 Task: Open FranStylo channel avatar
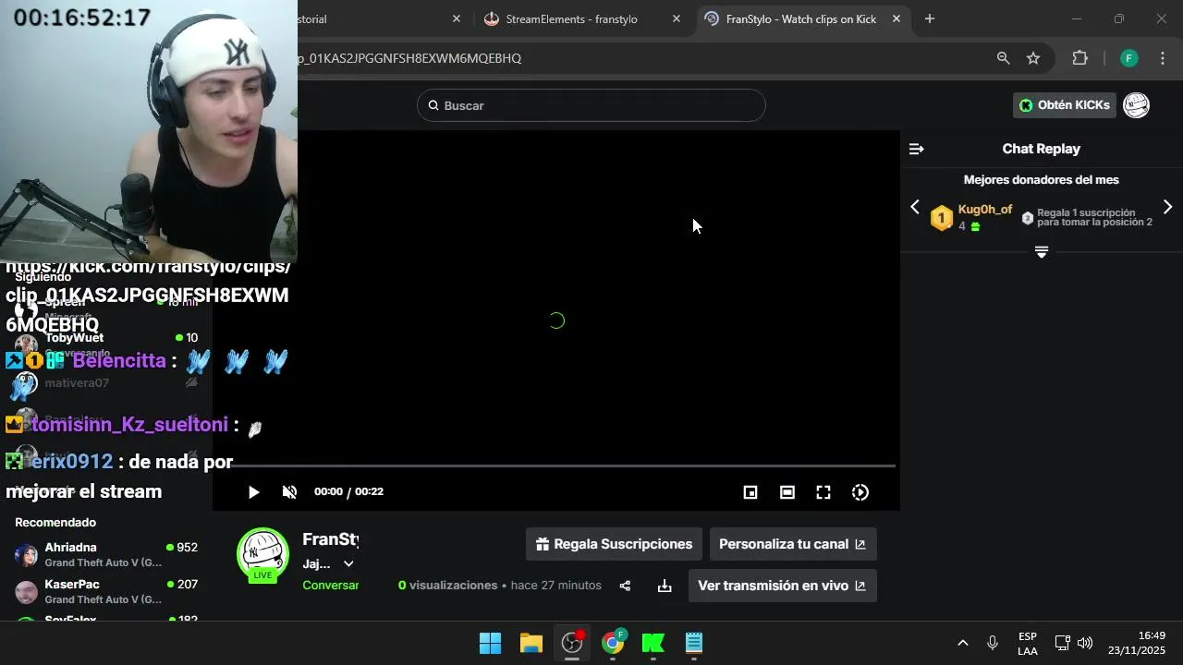[x=262, y=554]
